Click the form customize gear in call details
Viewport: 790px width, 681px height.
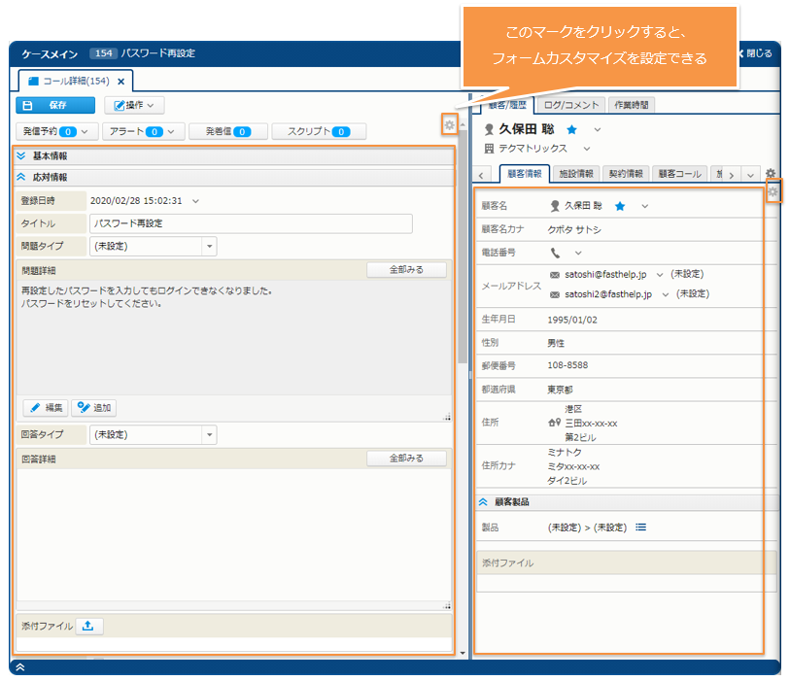(x=449, y=125)
